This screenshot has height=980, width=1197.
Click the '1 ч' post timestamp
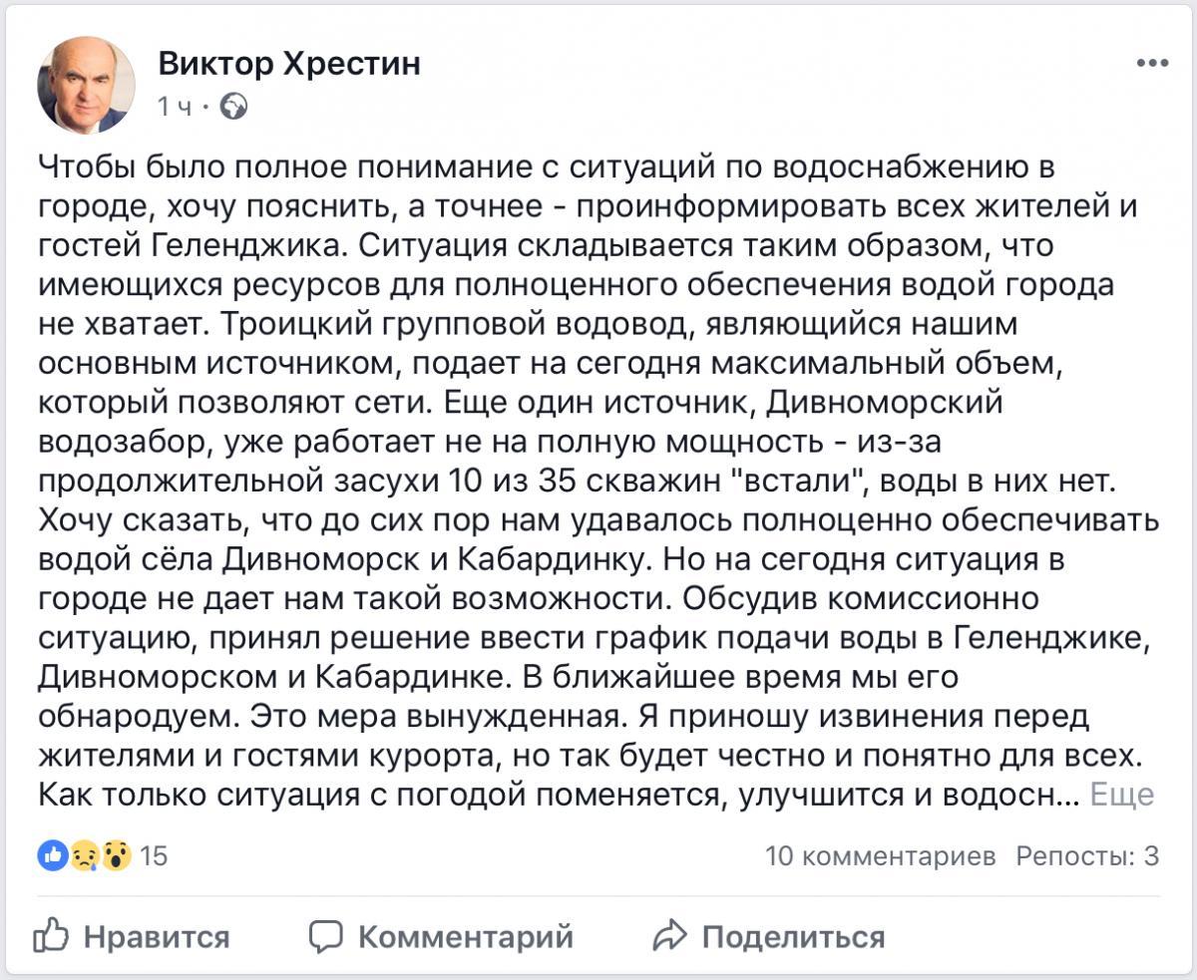pos(175,107)
